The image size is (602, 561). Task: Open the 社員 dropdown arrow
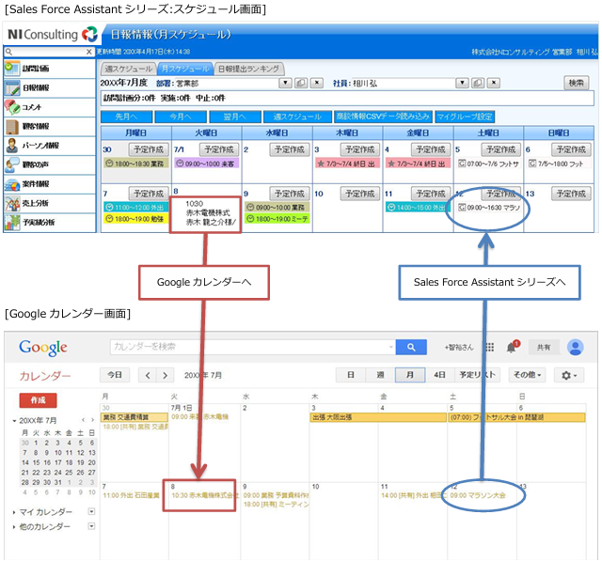point(462,83)
